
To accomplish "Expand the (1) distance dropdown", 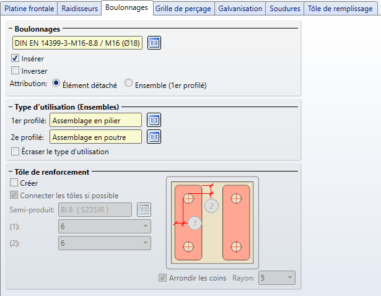I will tap(104, 226).
